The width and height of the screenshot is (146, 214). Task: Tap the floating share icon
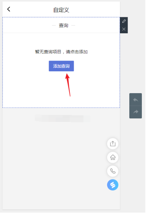pos(113,144)
